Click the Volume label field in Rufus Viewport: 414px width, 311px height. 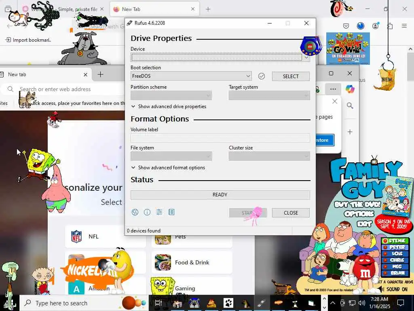[x=220, y=138]
